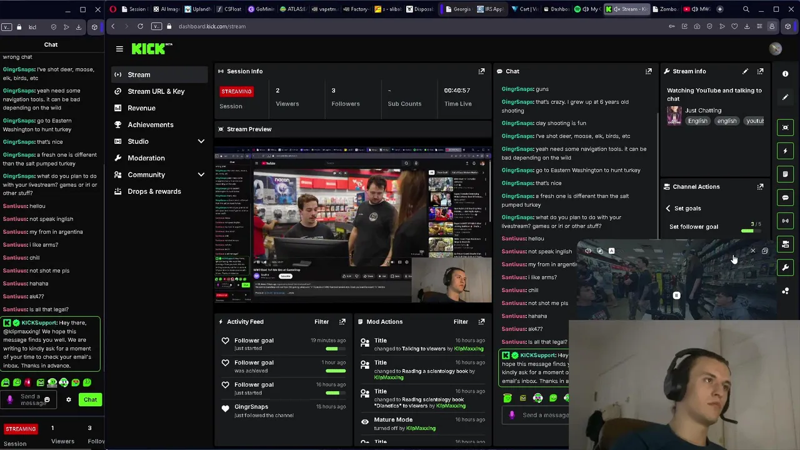Screen dimensions: 800x450
Task: Open a new browser tab
Action: [720, 9]
